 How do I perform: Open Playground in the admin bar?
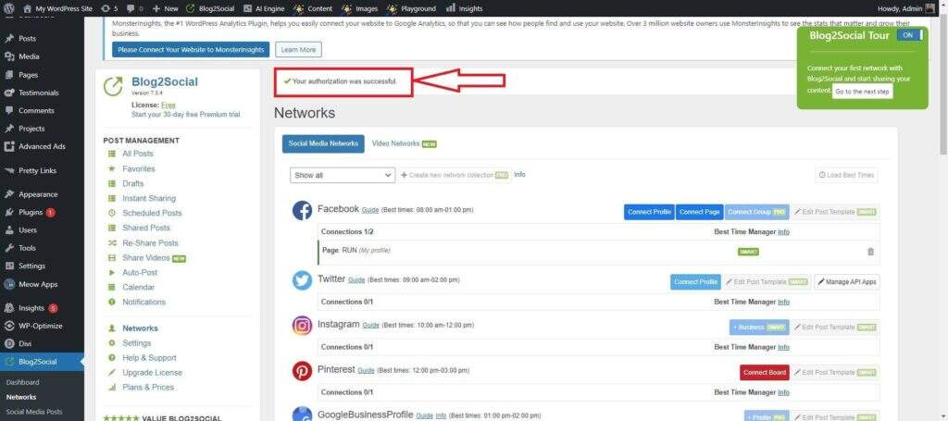pyautogui.click(x=411, y=8)
